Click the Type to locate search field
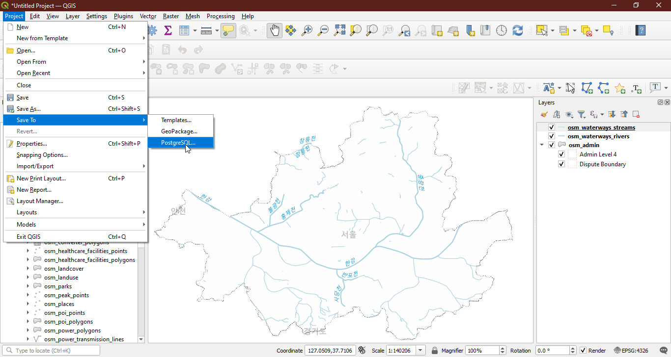This screenshot has width=671, height=357. click(51, 351)
